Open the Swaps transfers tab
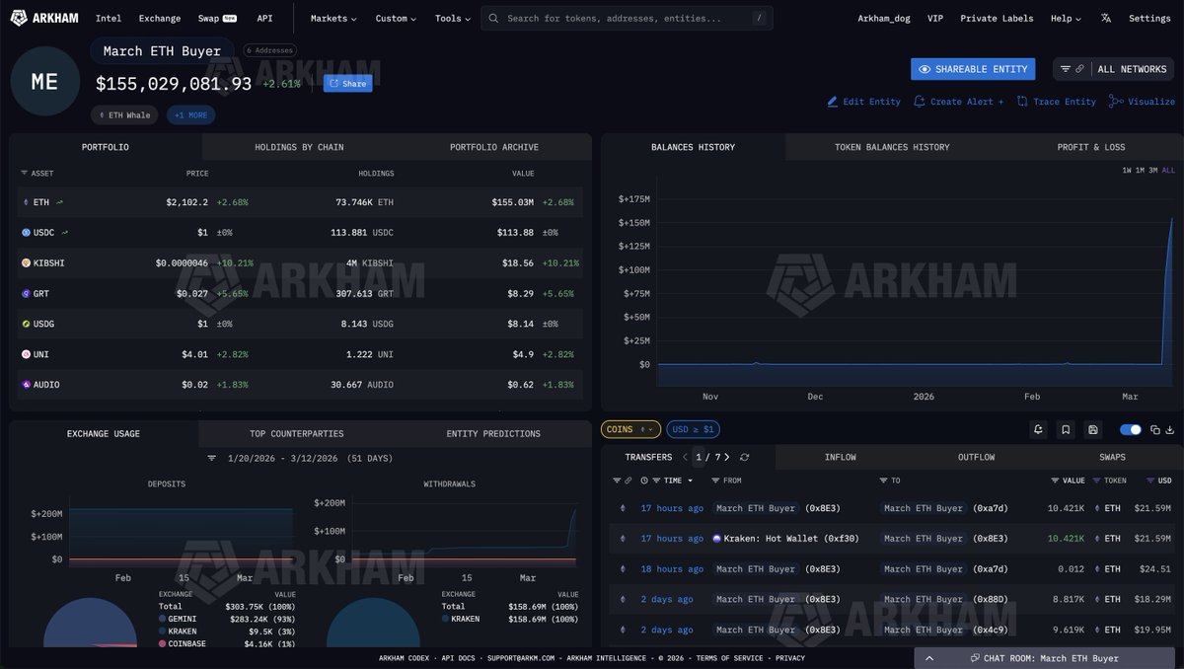Screen dimensions: 1184x669 pyautogui.click(x=1112, y=457)
